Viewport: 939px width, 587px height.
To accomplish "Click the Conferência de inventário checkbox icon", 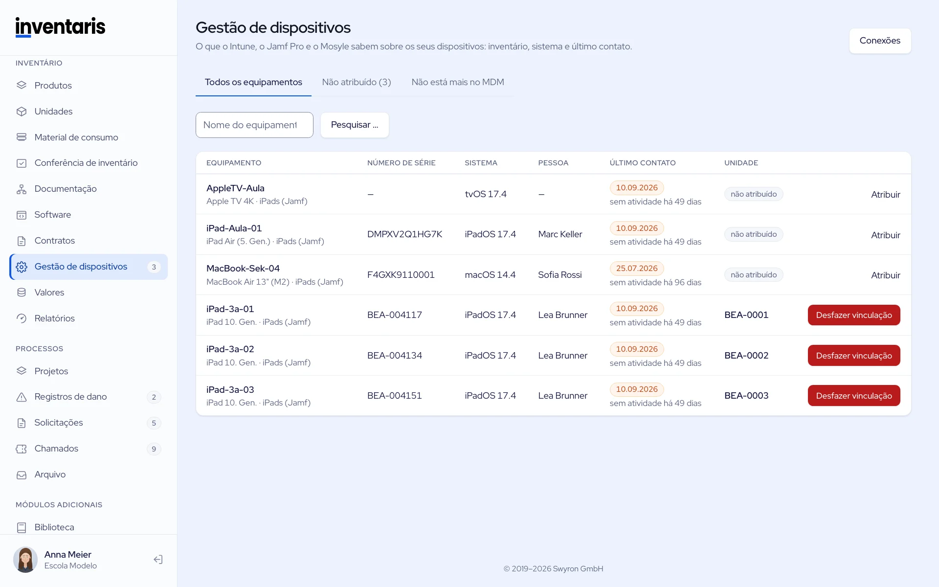I will (x=22, y=163).
